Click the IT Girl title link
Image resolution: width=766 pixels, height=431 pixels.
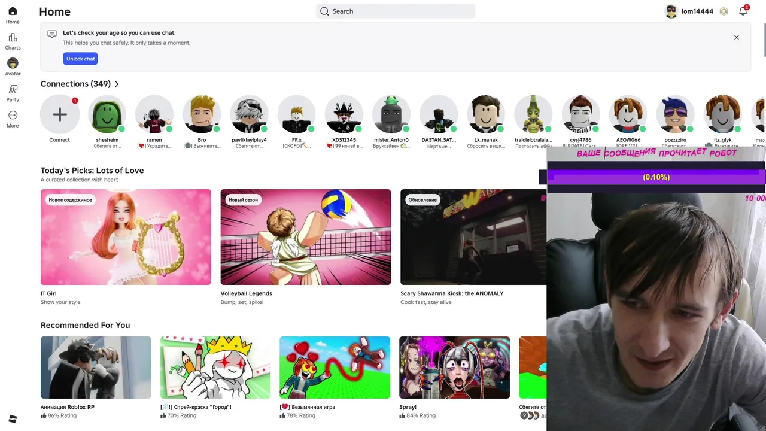[x=48, y=293]
